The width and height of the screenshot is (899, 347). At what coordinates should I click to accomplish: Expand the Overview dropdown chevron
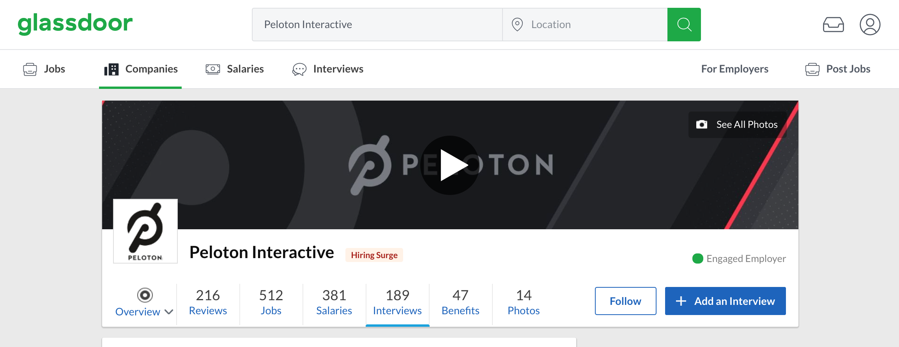pyautogui.click(x=169, y=312)
